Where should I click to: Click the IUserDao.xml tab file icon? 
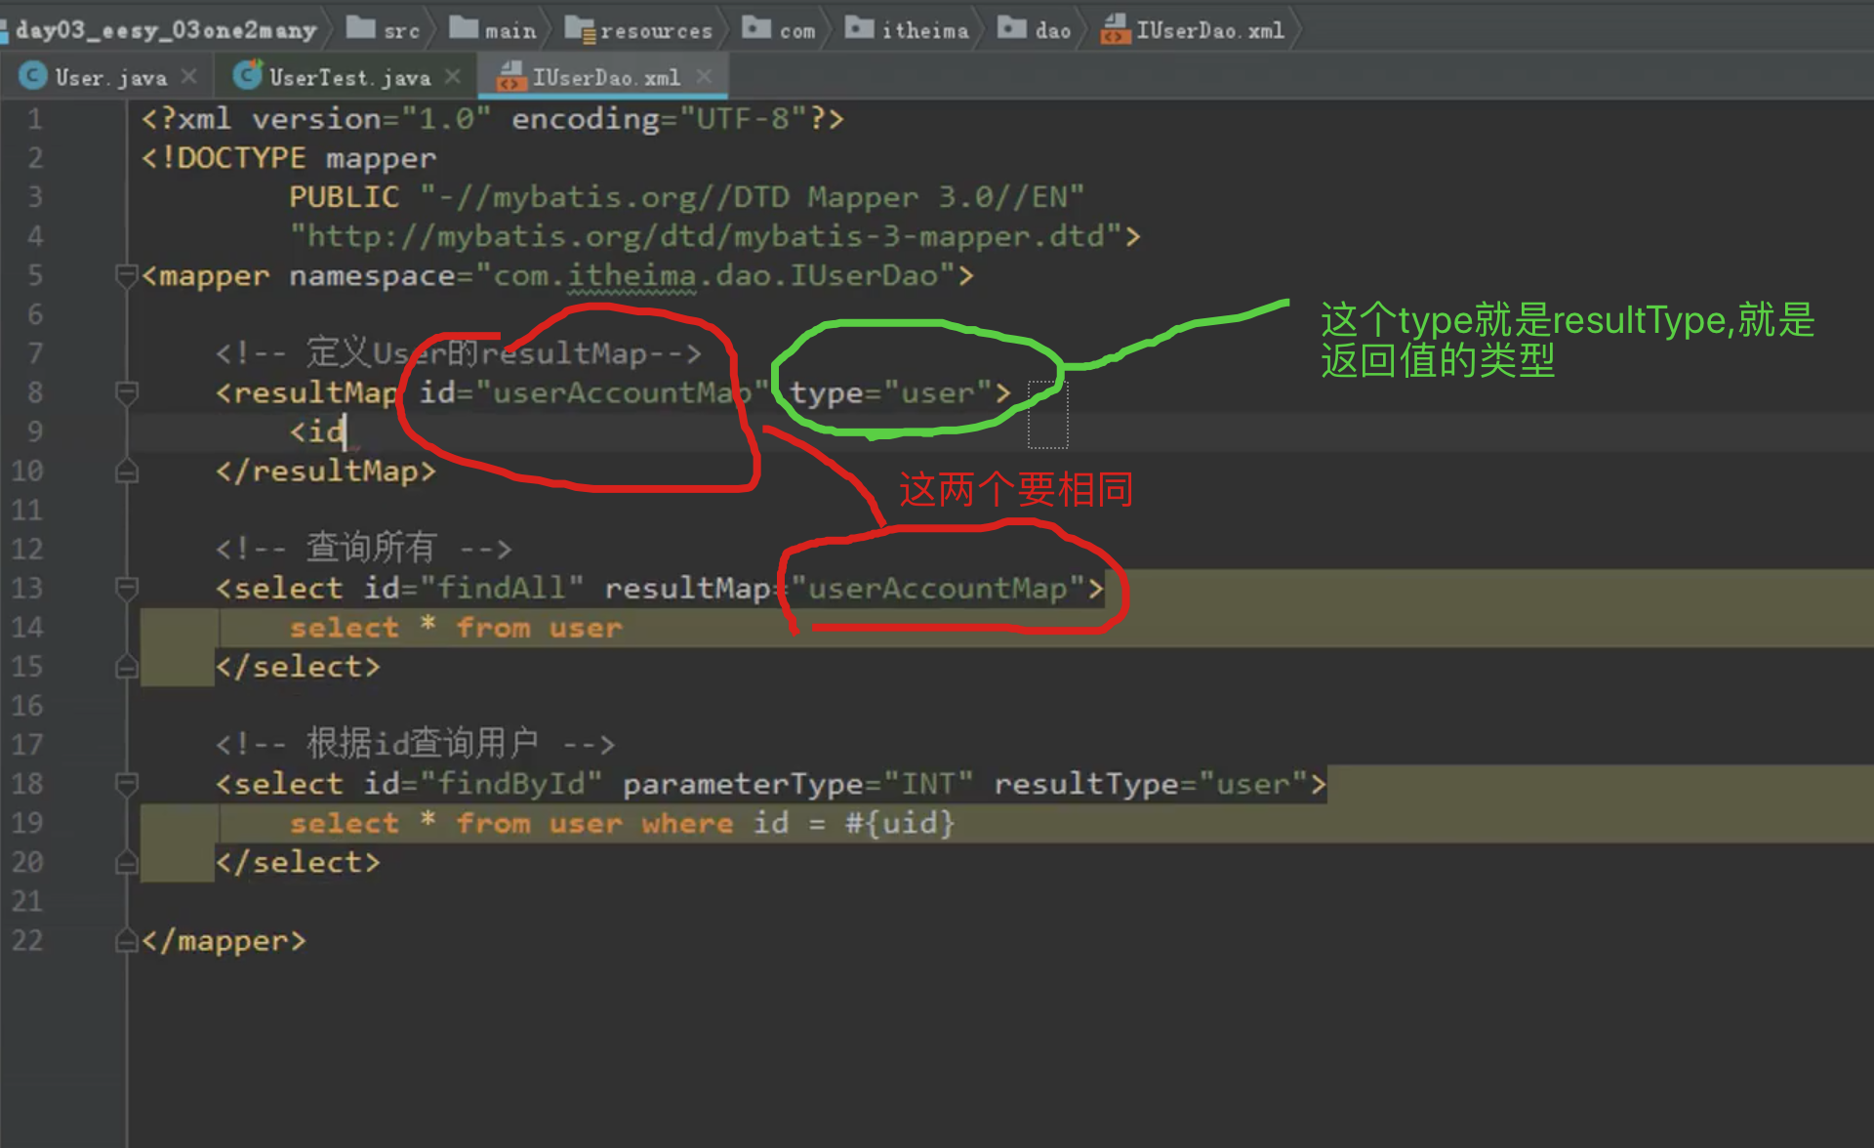(x=510, y=76)
